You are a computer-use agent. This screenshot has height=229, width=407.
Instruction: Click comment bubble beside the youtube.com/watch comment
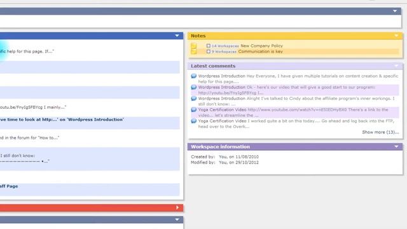(193, 109)
